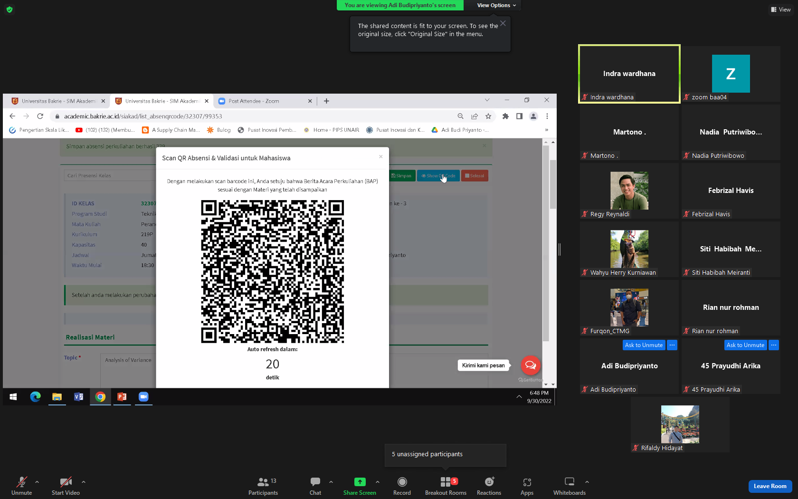The width and height of the screenshot is (798, 499).
Task: Open Zoom Apps
Action: 527,486
